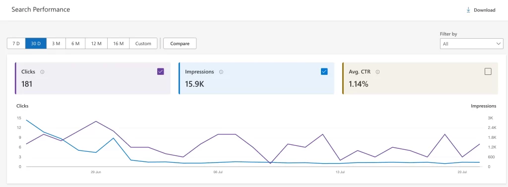Switch to the 6 M range
The height and width of the screenshot is (187, 508).
(75, 44)
